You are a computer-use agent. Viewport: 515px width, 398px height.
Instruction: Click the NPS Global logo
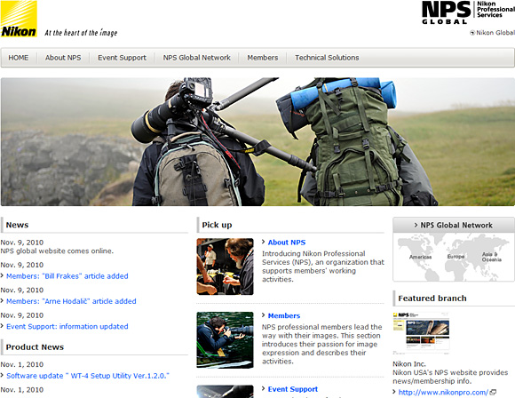point(468,12)
